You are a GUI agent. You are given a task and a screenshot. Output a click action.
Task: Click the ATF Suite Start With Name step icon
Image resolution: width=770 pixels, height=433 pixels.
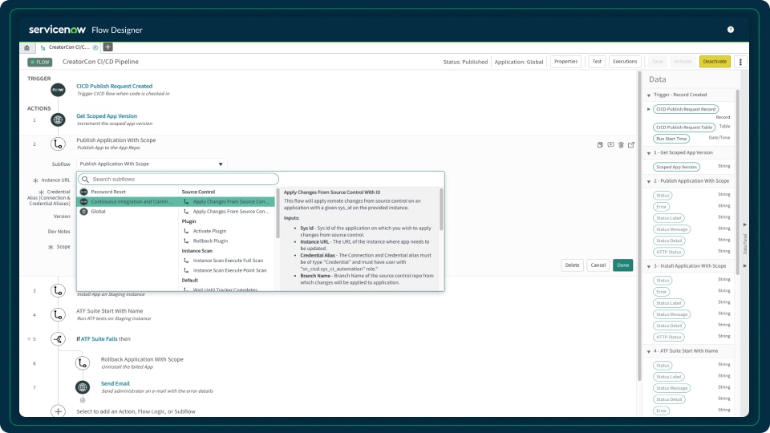pyautogui.click(x=58, y=314)
